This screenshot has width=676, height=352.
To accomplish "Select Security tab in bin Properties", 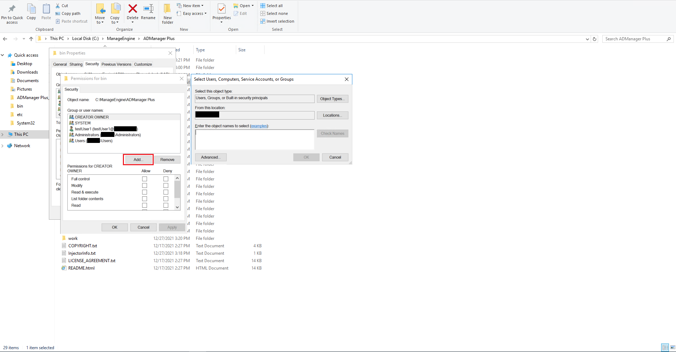I will (92, 64).
